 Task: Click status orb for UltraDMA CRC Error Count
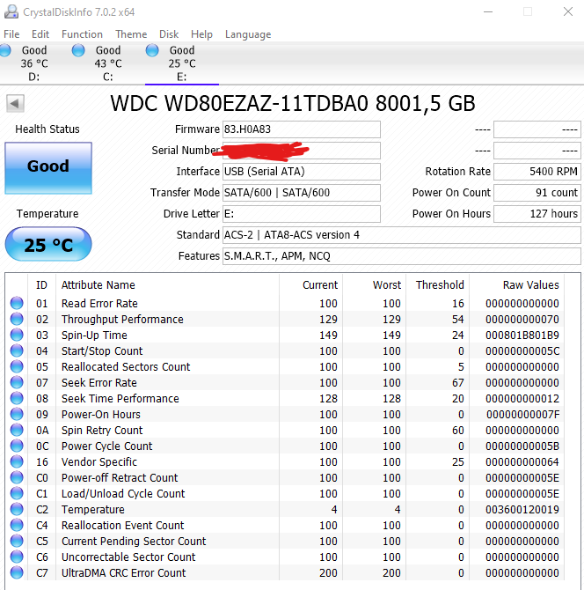coord(17,572)
